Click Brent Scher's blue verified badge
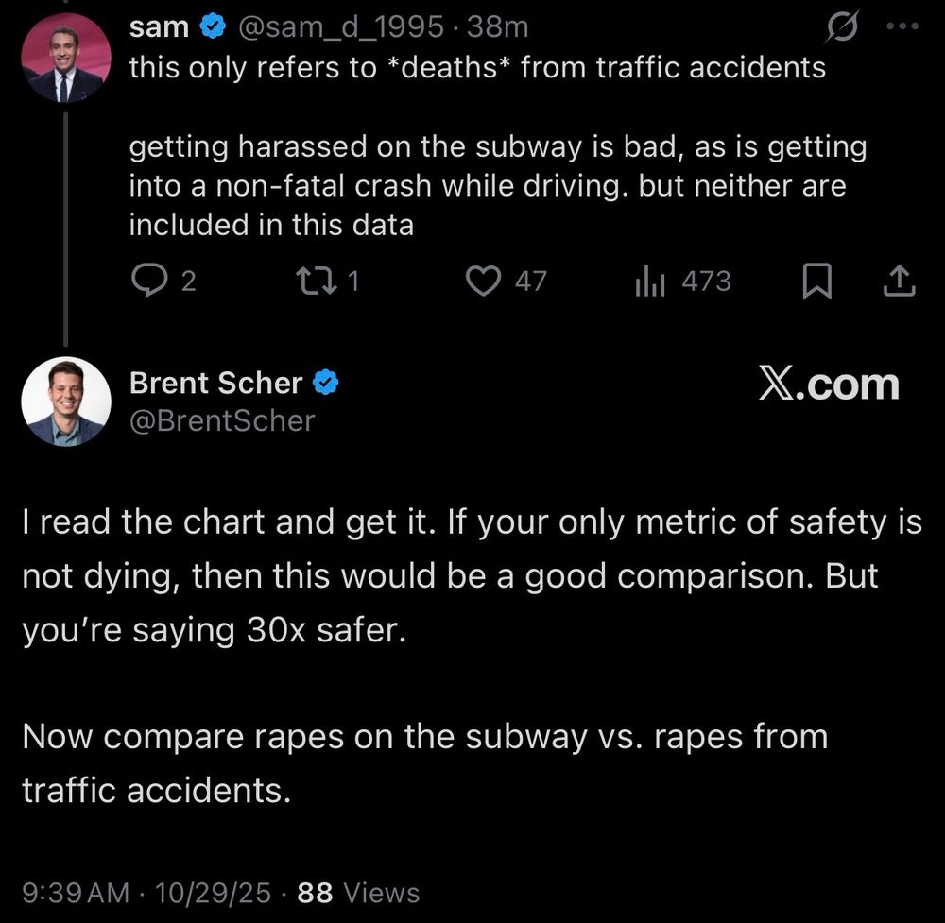 tap(327, 383)
